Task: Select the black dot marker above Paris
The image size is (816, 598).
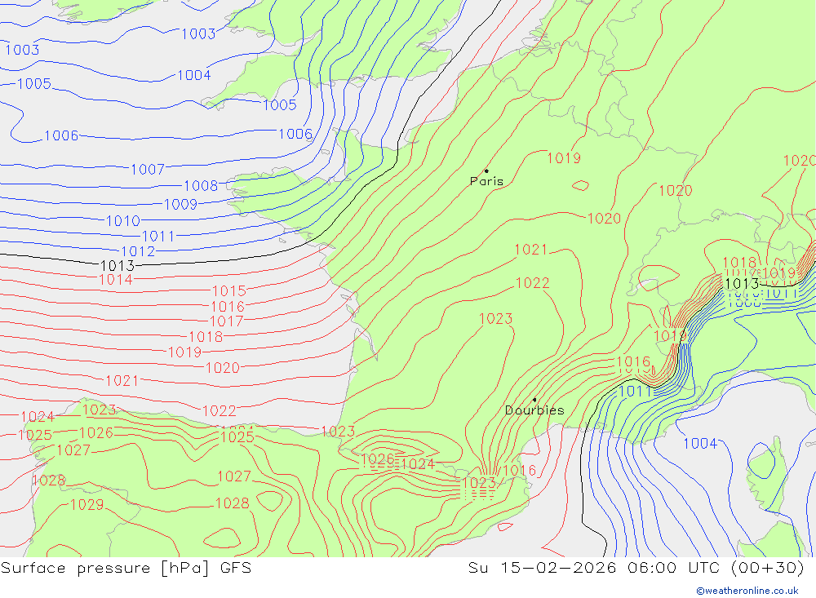Action: (x=486, y=171)
